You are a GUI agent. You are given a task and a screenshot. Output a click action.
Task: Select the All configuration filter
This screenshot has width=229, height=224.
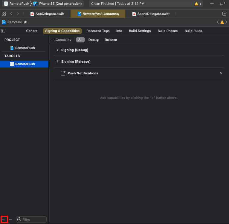[80, 40]
